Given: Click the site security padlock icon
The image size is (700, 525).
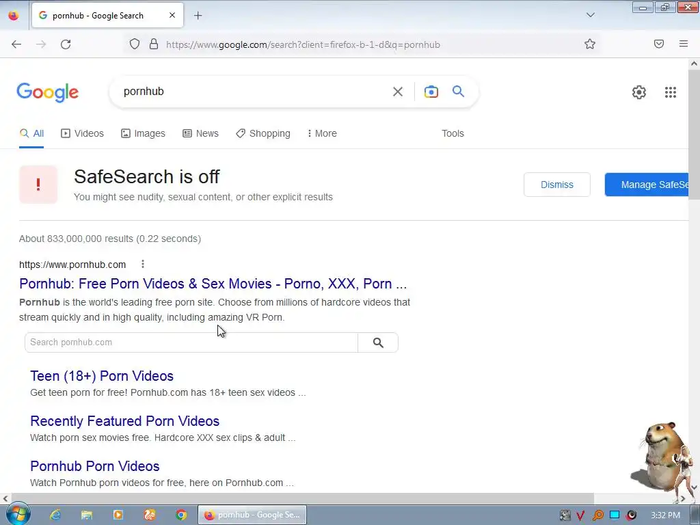Looking at the screenshot, I should pos(154,44).
